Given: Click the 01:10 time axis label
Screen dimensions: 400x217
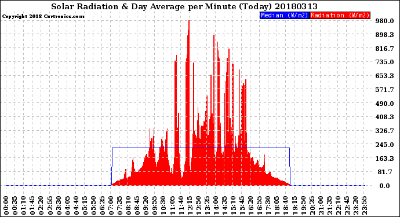Looking at the screenshot, I should (23, 205).
